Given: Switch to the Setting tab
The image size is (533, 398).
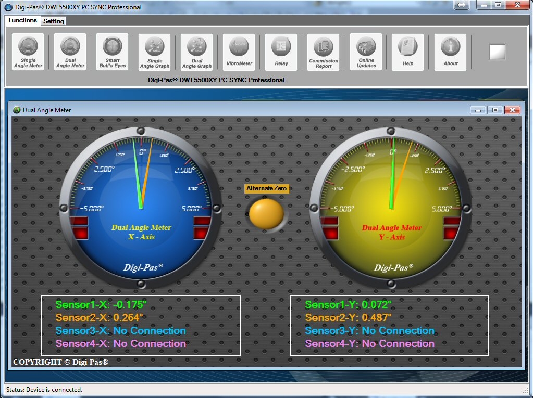Looking at the screenshot, I should coord(53,21).
